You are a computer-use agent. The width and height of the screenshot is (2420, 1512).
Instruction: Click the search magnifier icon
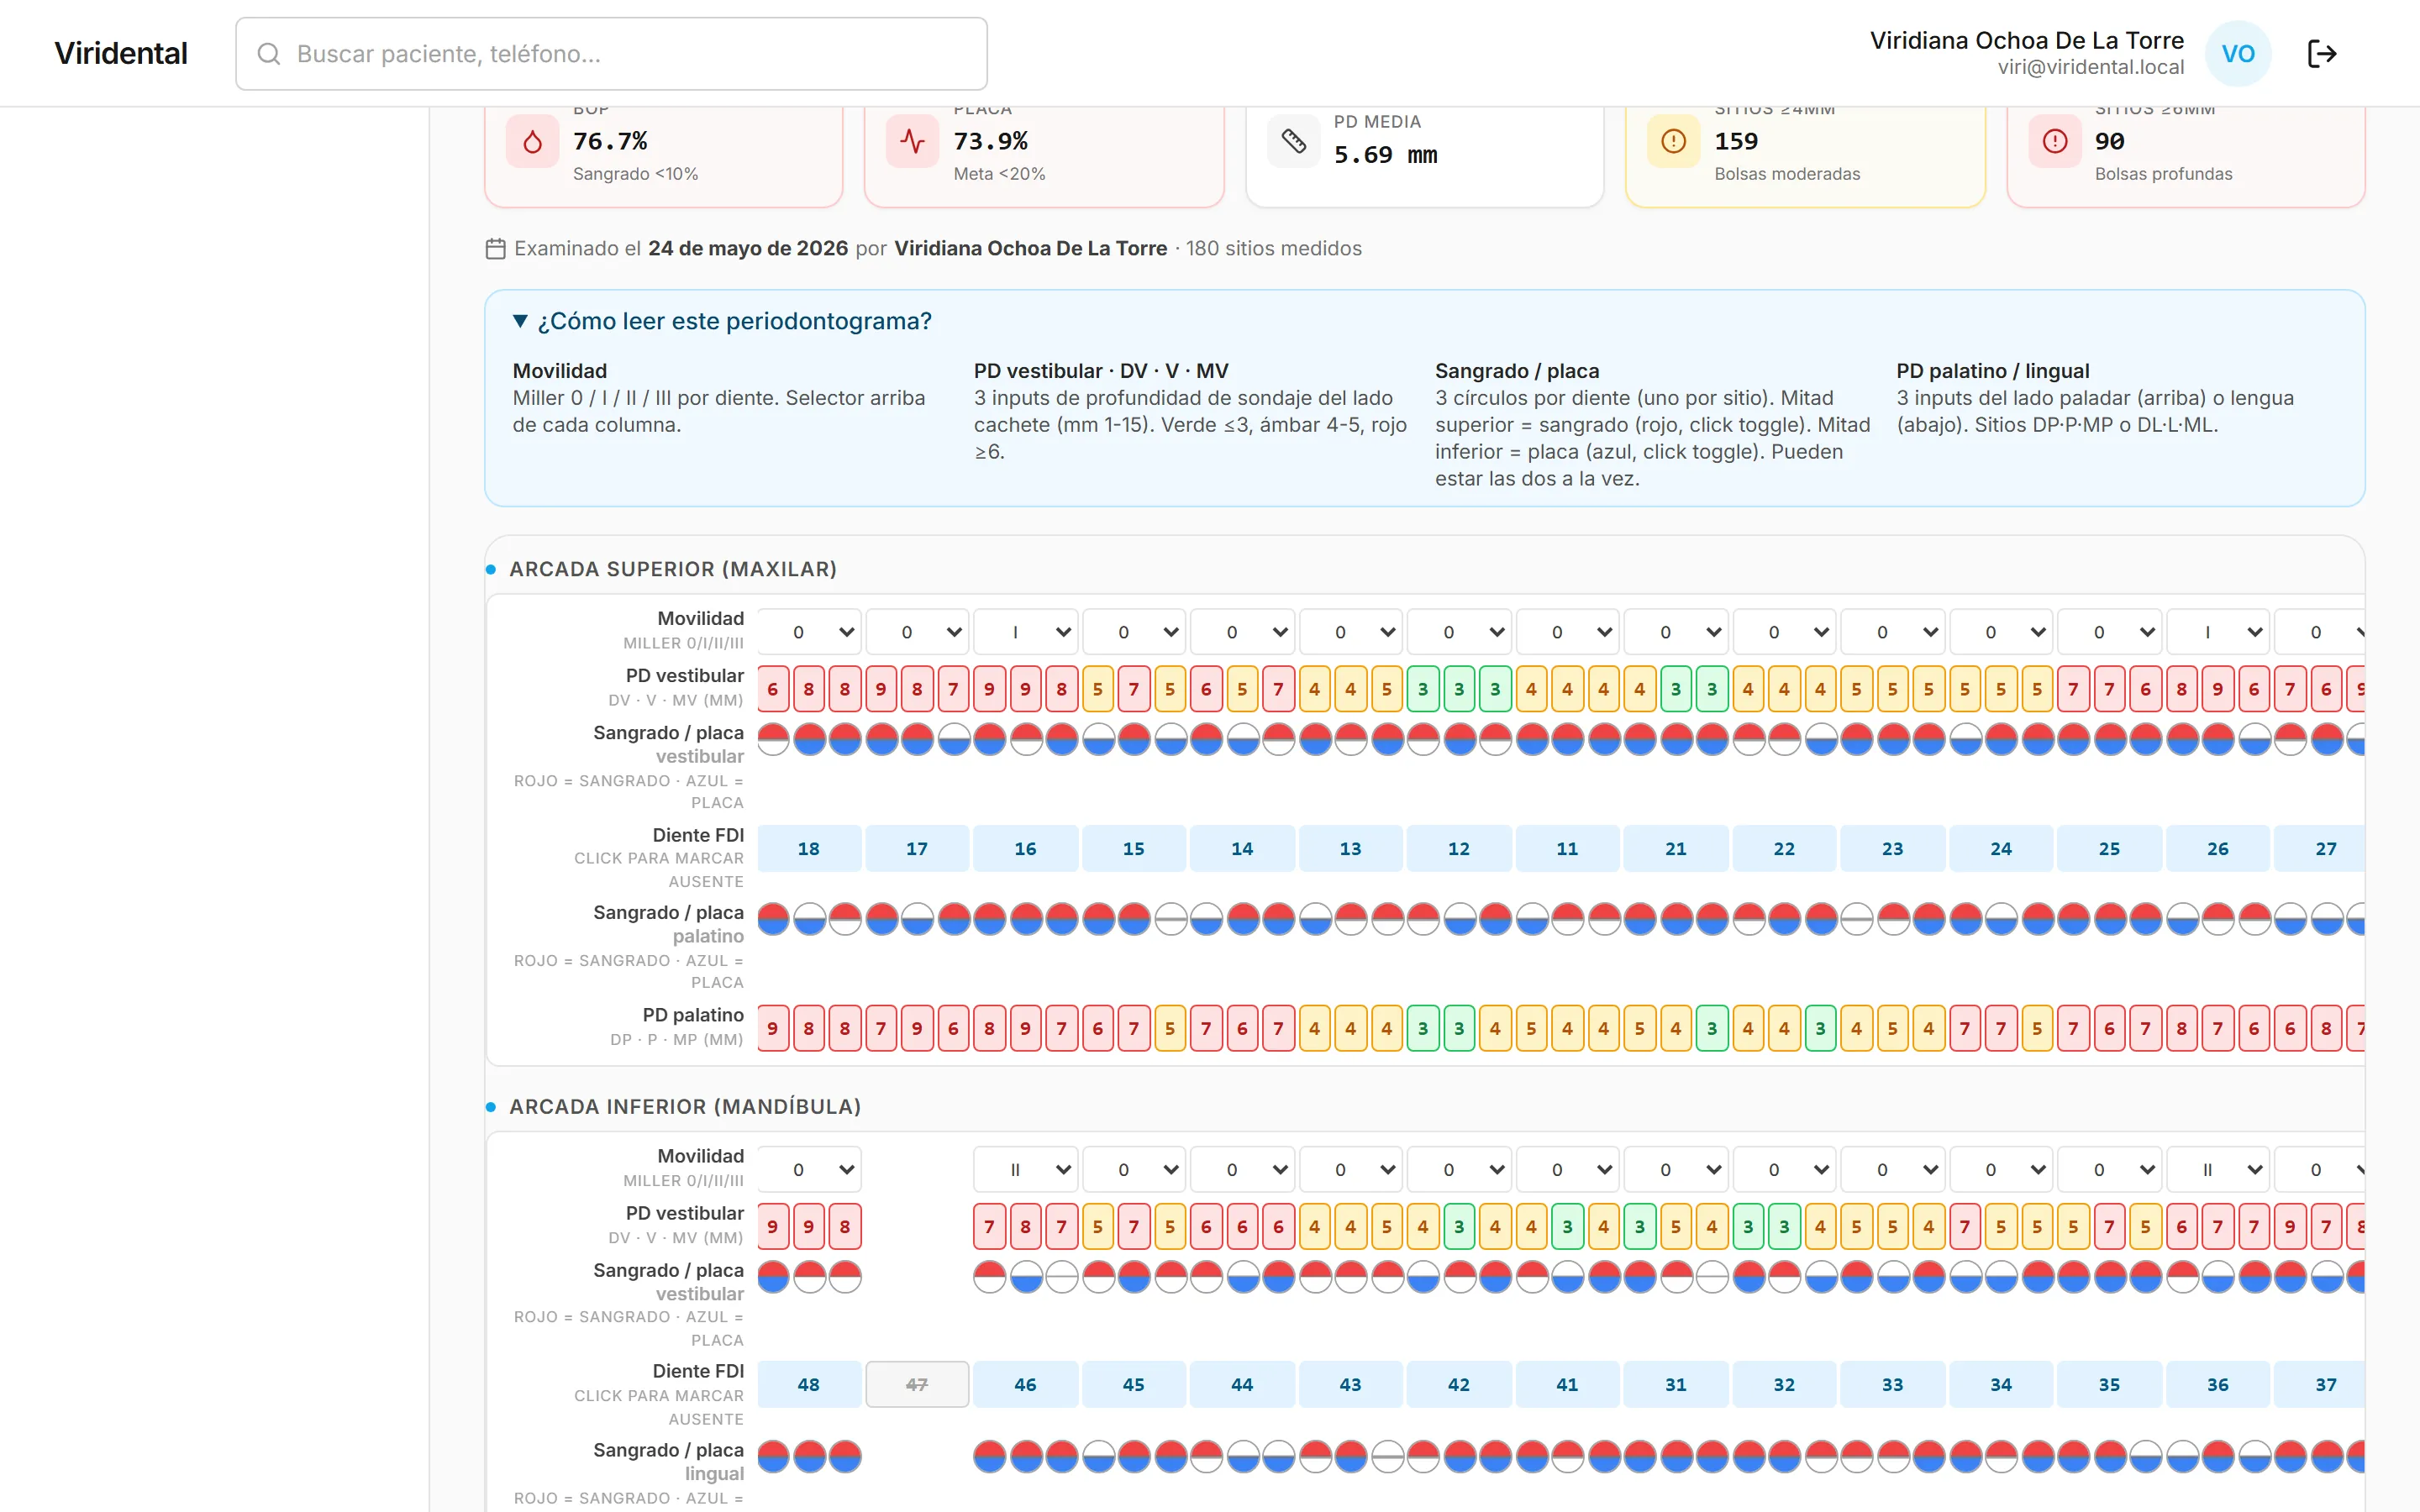tap(268, 53)
